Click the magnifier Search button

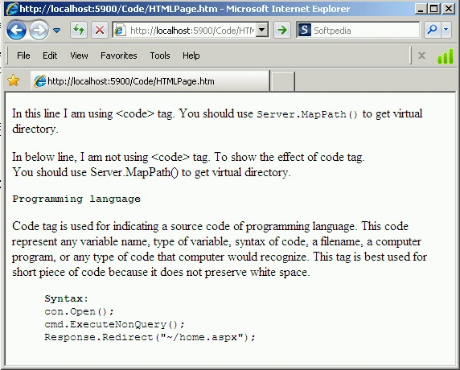click(x=432, y=30)
